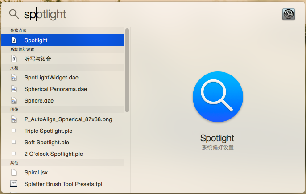Image resolution: width=306 pixels, height=194 pixels.
Task: Select Sphere.dae file result
Action: click(62, 101)
